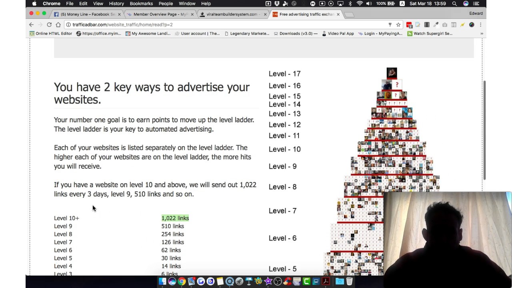Viewport: 512px width, 288px height.
Task: Open Rocket launcher icon in the dock
Action: [239, 282]
